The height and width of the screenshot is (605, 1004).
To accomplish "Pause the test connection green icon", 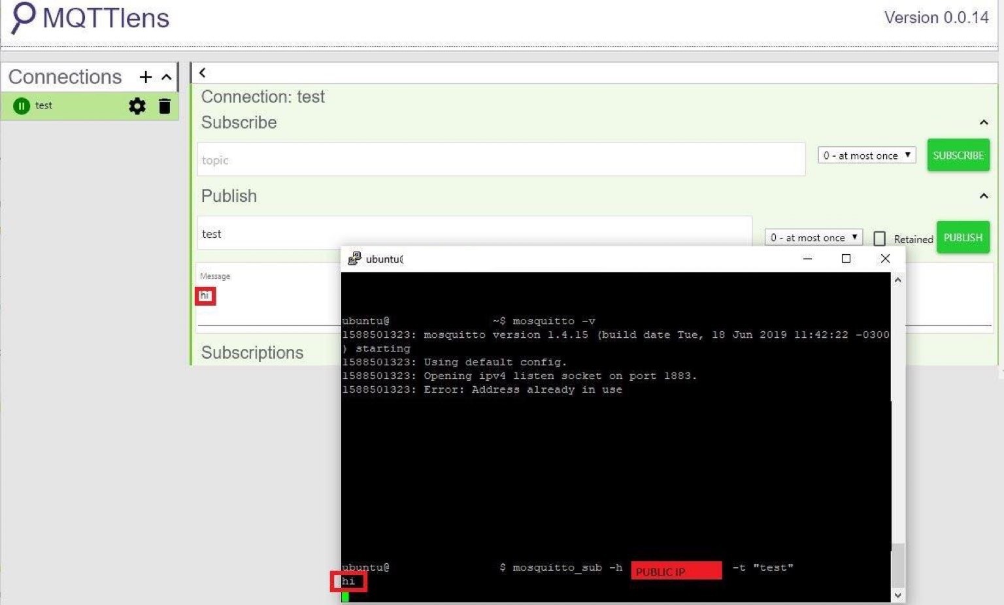I will click(22, 106).
